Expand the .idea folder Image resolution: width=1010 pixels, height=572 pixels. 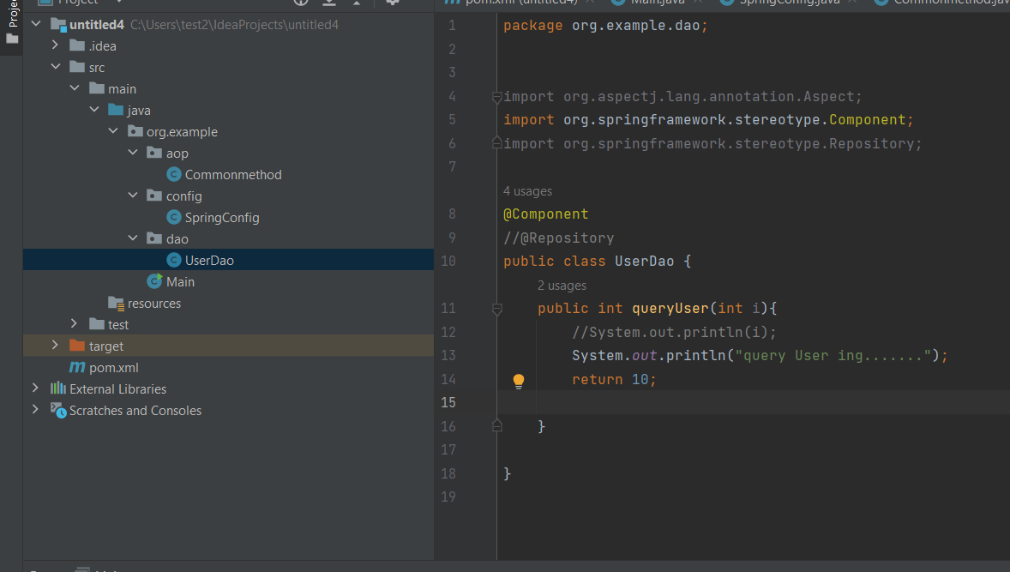tap(56, 45)
